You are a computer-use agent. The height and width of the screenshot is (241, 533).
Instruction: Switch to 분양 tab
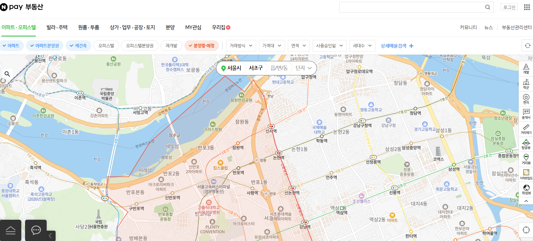pyautogui.click(x=170, y=27)
